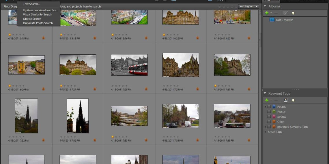Screen dimensions: 329x164
Task: Select the 7:27 PM domed building photo
Action: click(x=78, y=65)
